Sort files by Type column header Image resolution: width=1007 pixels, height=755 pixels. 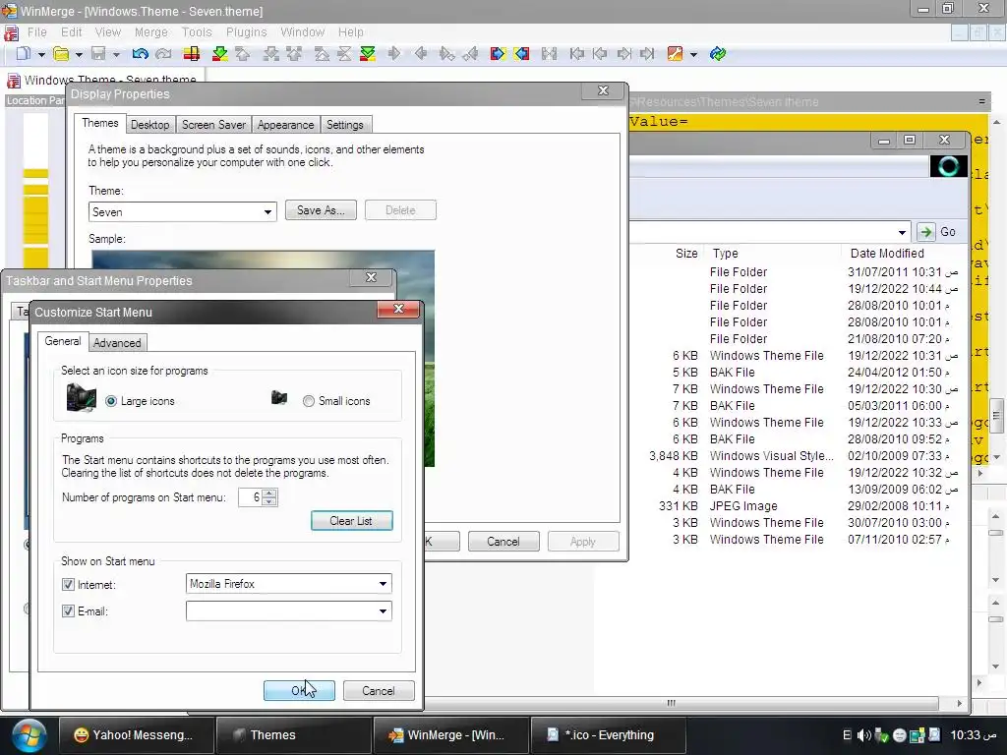click(x=772, y=253)
